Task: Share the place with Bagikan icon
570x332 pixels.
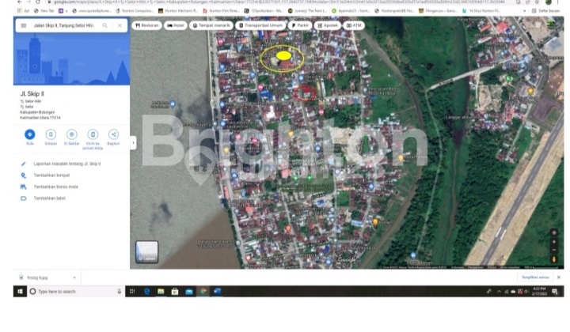Action: pos(113,134)
